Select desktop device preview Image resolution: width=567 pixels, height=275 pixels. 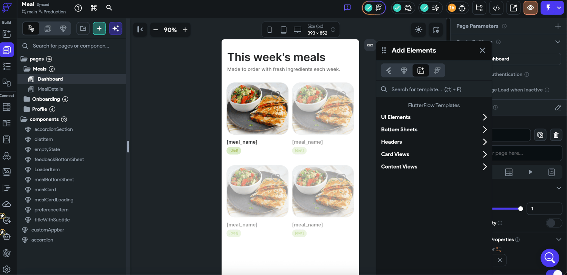pyautogui.click(x=297, y=30)
